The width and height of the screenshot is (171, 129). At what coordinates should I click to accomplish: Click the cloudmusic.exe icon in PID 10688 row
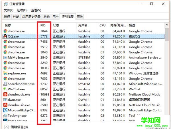click(x=5, y=94)
